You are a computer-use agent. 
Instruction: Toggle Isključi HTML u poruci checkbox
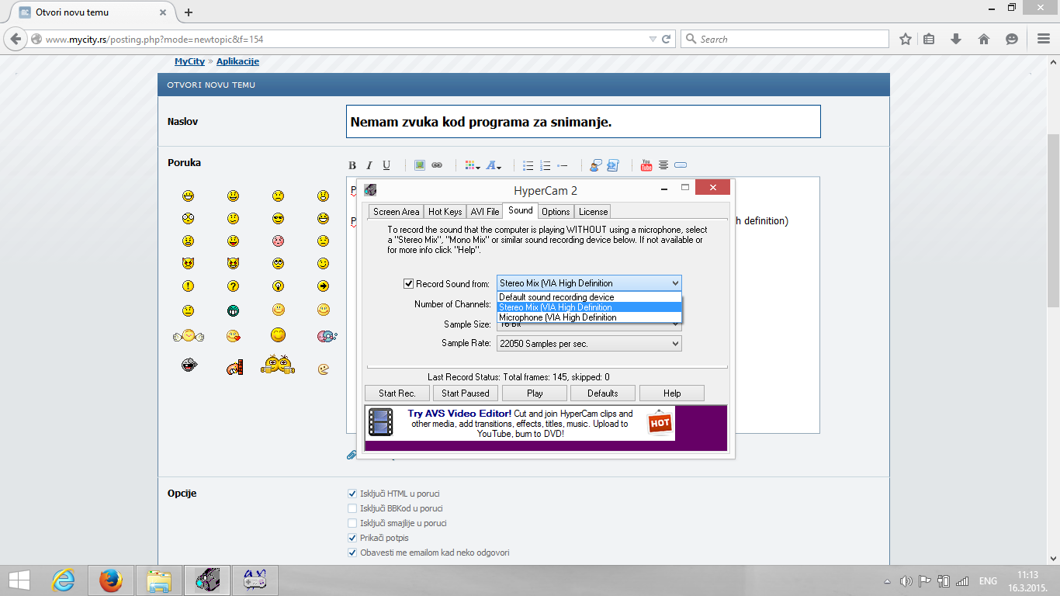click(x=352, y=494)
